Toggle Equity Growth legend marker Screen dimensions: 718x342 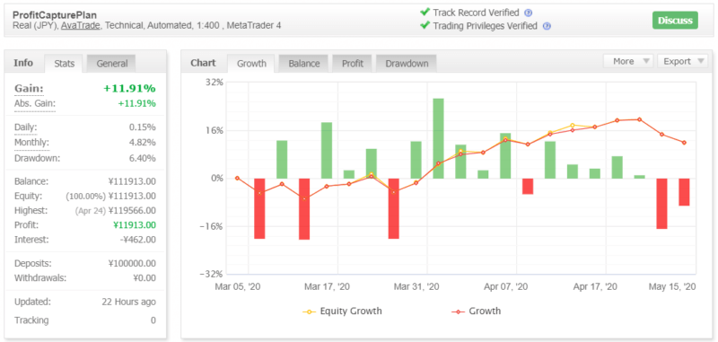click(x=309, y=311)
